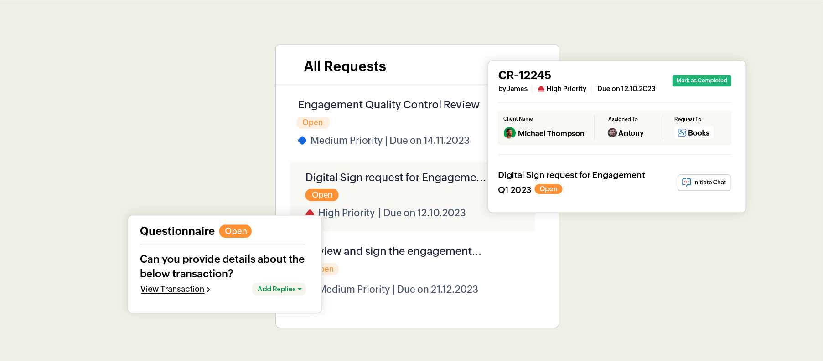Viewport: 823px width, 361px height.
Task: Click the red High Priority icon in CR-12245
Action: 541,89
